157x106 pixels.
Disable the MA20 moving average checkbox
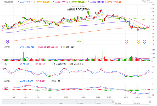coord(53,2)
